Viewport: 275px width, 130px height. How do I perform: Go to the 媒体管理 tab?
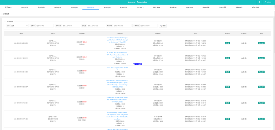157,8
